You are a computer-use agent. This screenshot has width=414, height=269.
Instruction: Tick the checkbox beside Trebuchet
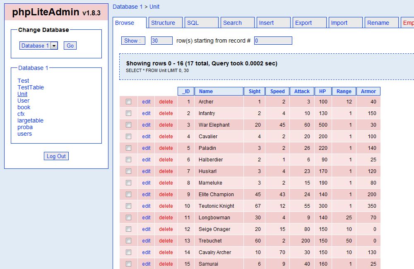coord(128,240)
